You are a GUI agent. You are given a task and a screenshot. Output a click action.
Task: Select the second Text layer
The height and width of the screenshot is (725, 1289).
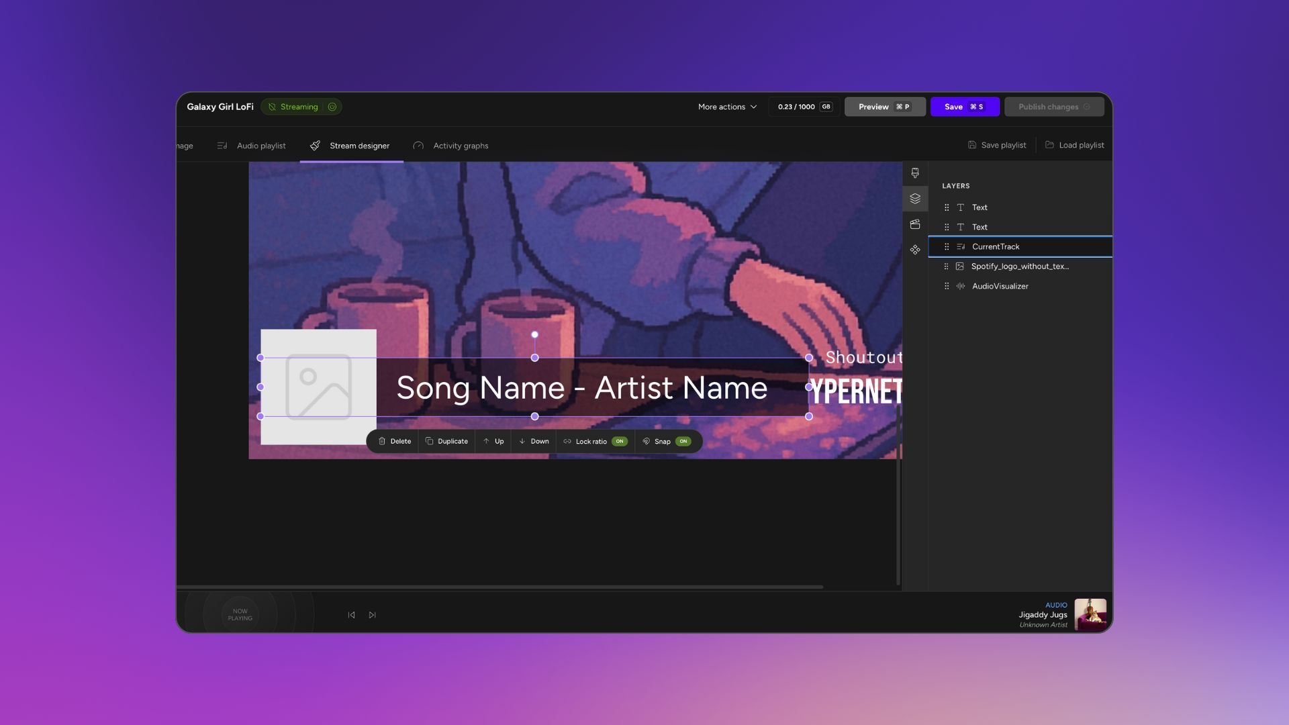(x=1020, y=227)
